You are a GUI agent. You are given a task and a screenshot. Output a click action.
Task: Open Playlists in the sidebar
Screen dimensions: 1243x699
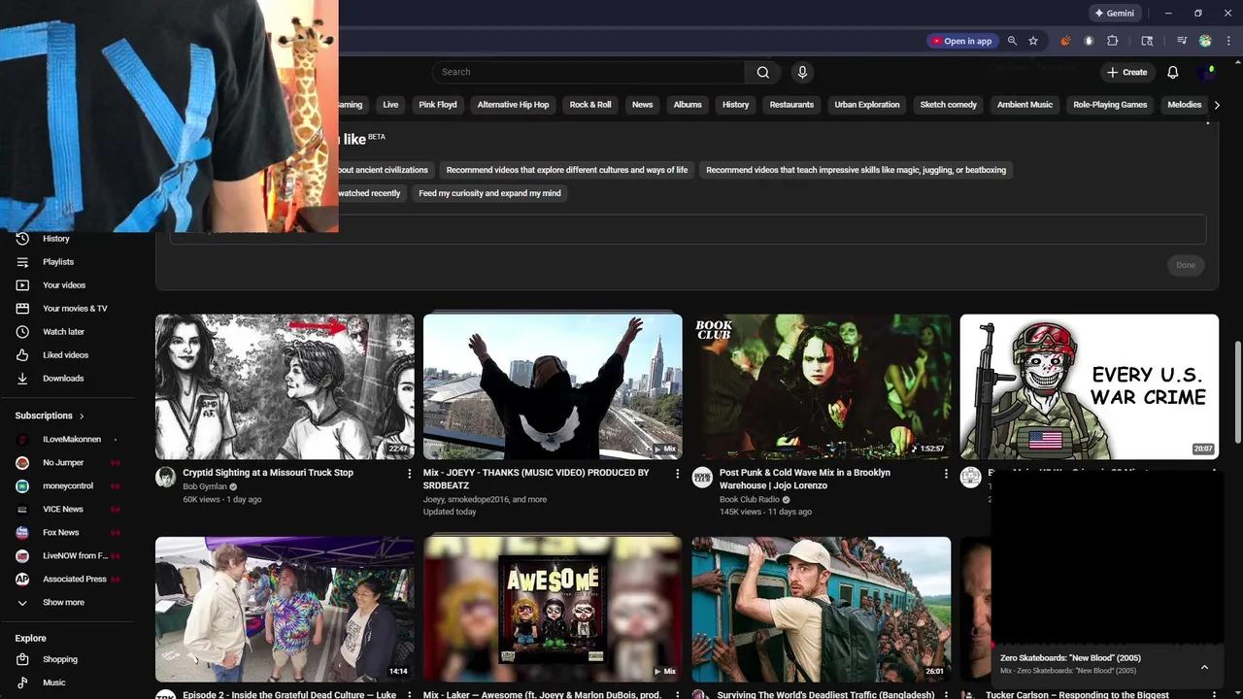coord(58,262)
